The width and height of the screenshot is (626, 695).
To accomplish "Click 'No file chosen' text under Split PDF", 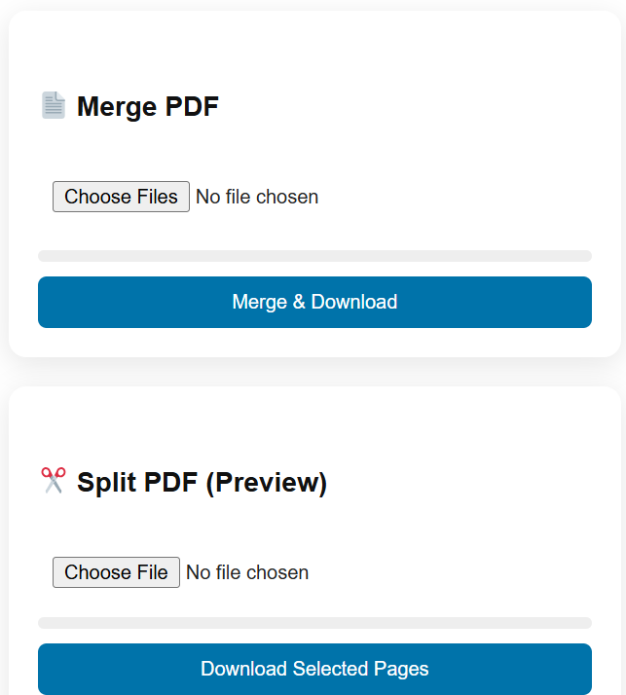I will point(247,572).
